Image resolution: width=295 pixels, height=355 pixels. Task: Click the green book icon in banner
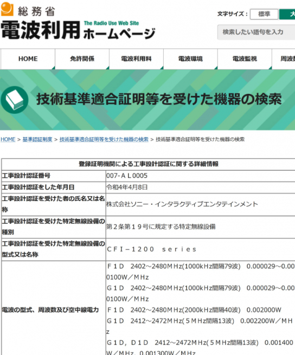pyautogui.click(x=15, y=100)
